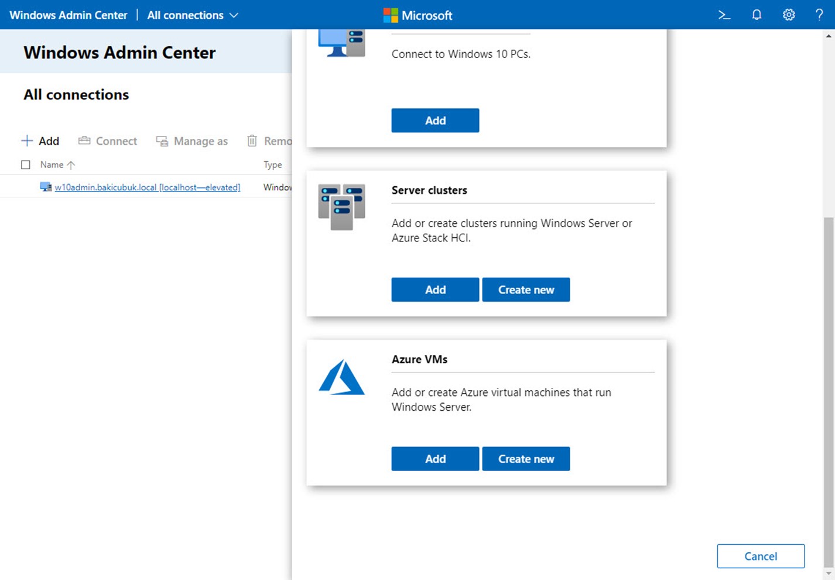Click the Azure VMs logo icon

pyautogui.click(x=342, y=377)
